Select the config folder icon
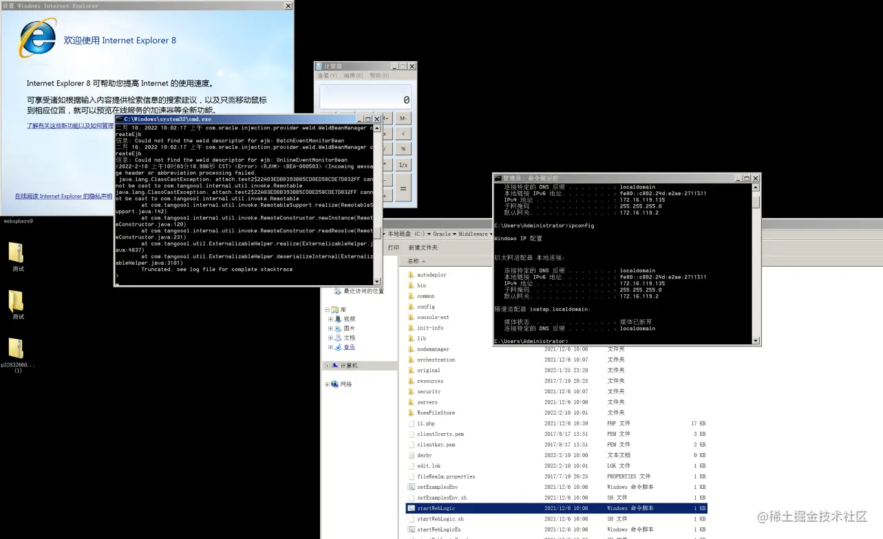 [411, 307]
